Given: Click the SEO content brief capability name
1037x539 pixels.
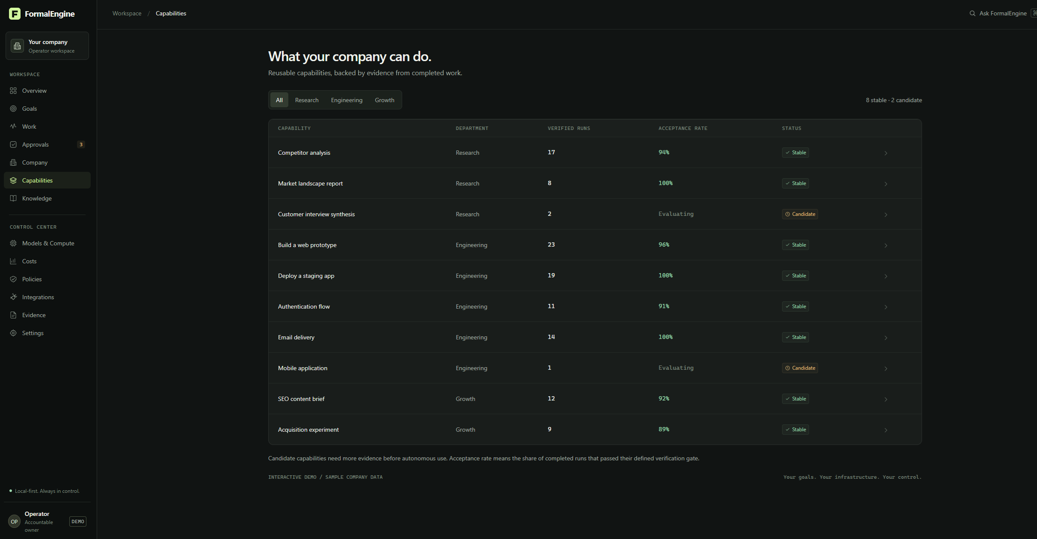Looking at the screenshot, I should pos(301,399).
